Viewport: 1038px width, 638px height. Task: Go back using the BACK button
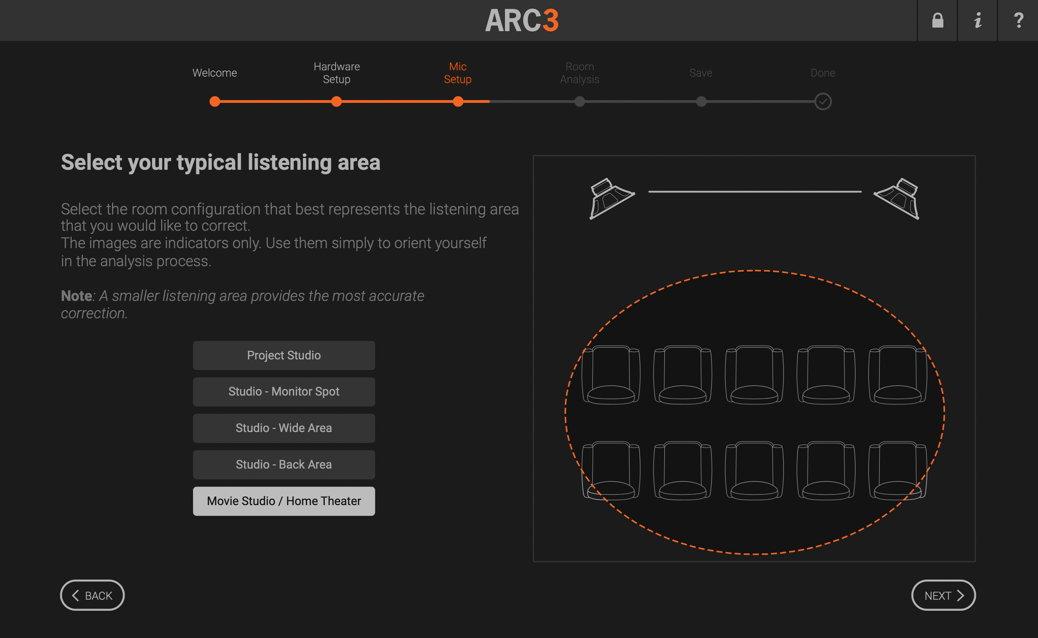(92, 595)
